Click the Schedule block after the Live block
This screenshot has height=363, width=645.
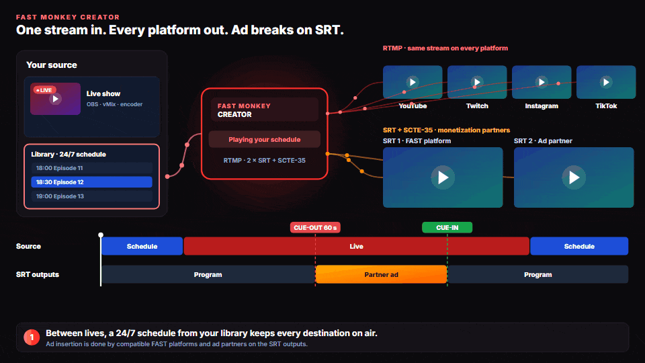point(579,246)
